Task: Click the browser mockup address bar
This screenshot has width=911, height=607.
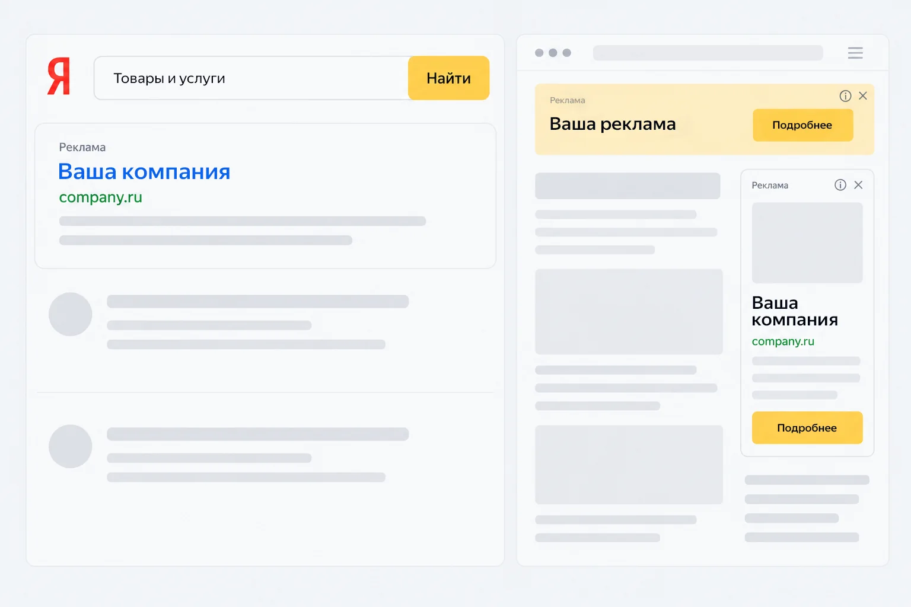Action: tap(708, 53)
